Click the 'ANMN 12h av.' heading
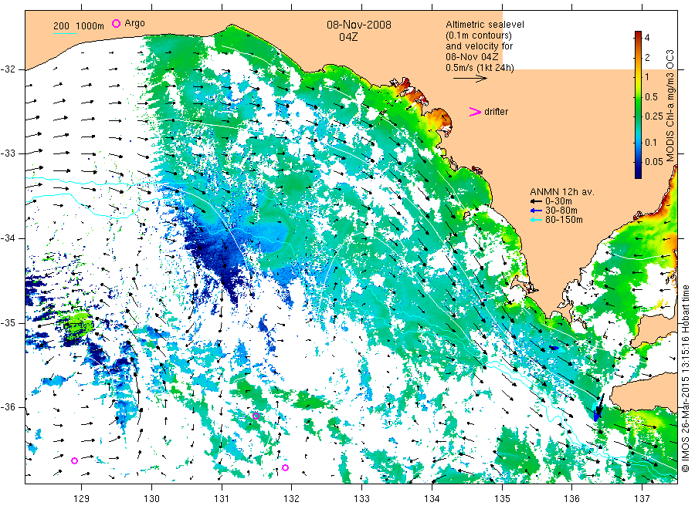The width and height of the screenshot is (695, 509). (x=562, y=192)
